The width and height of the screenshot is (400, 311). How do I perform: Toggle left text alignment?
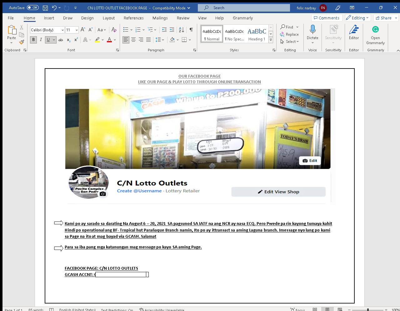coord(126,40)
